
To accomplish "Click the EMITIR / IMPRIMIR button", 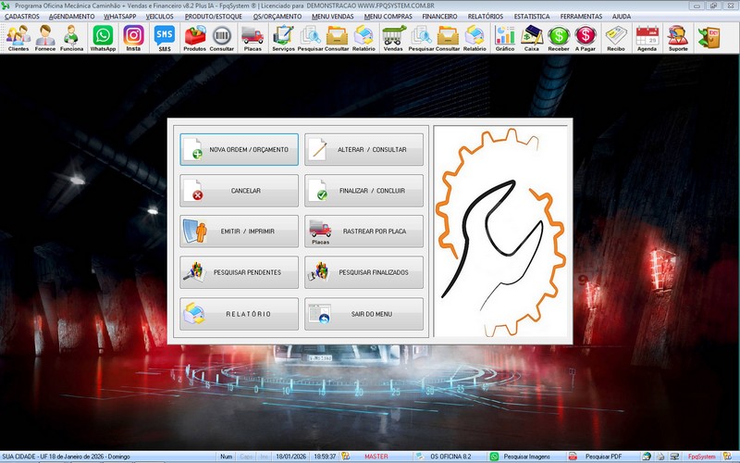I will (239, 231).
